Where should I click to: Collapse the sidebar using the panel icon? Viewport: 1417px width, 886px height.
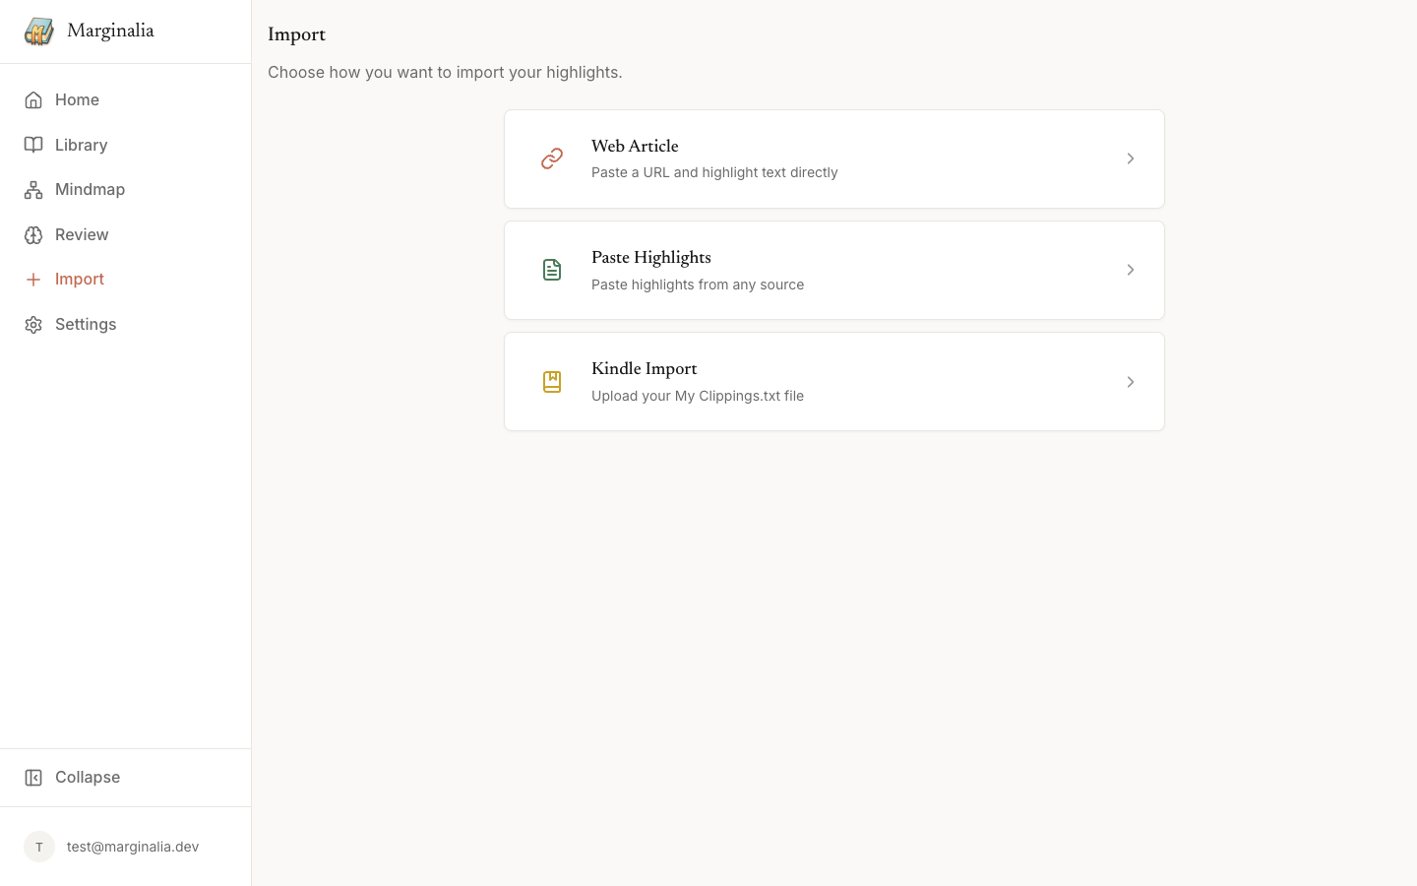point(33,778)
